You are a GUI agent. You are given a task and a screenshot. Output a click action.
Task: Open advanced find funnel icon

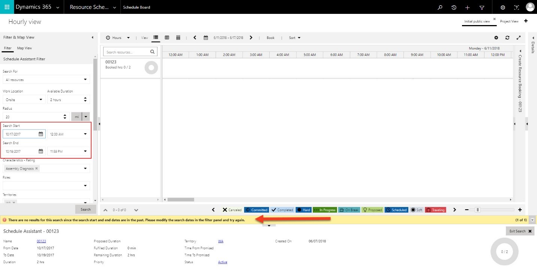click(482, 7)
